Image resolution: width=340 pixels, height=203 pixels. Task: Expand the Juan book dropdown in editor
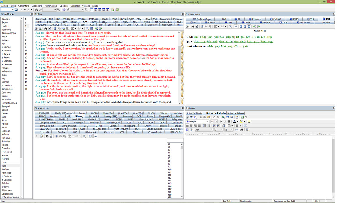[x=211, y=130]
